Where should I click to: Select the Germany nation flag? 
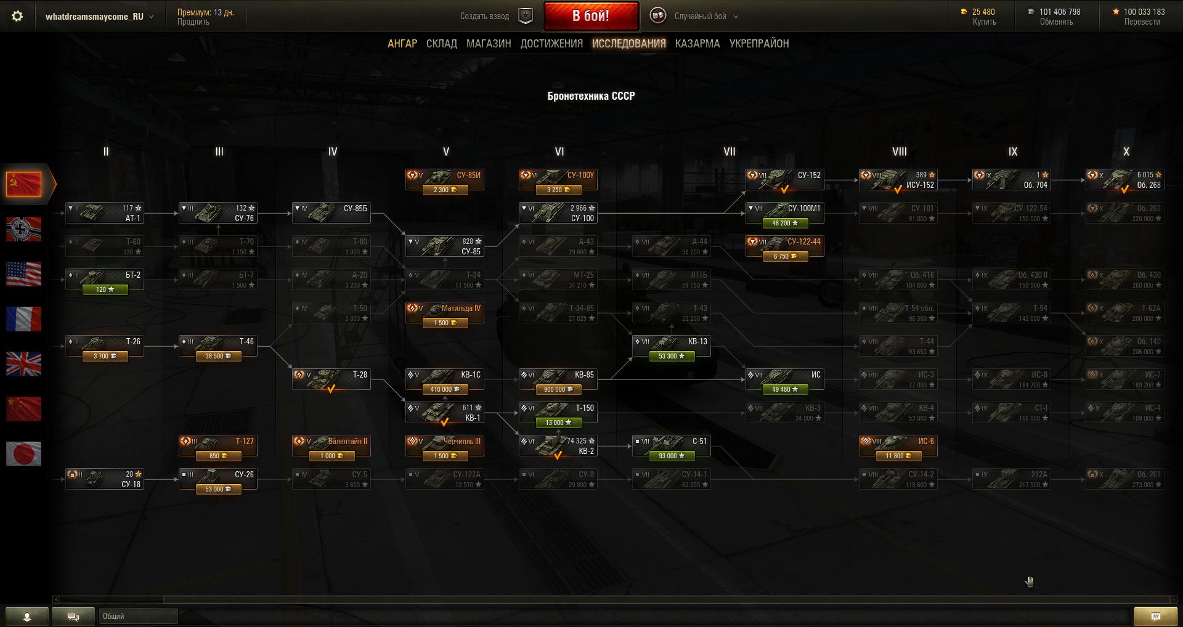(x=23, y=229)
